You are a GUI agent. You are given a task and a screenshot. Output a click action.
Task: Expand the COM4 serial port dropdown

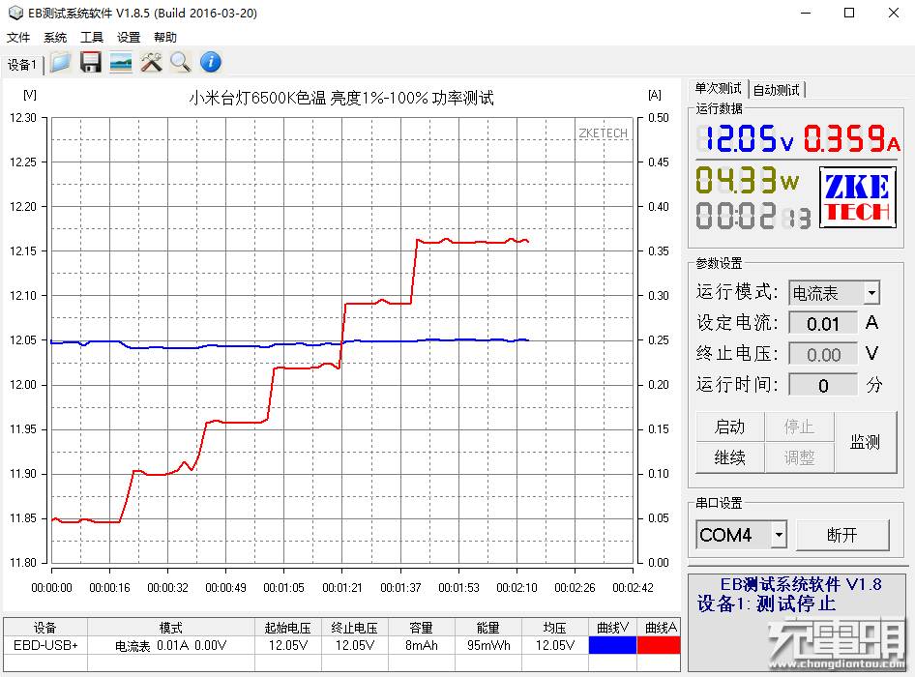[779, 535]
